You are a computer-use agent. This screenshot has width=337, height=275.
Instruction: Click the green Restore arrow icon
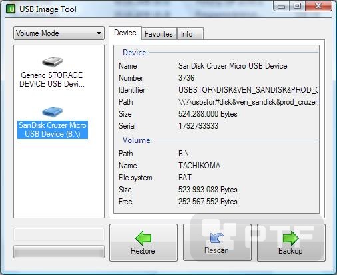coord(143,238)
